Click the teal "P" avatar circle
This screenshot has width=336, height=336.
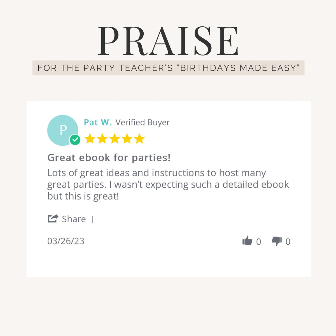(62, 130)
